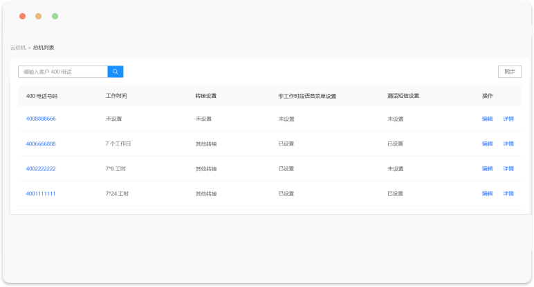The height and width of the screenshot is (287, 534).
Task: Open phone number 4008888666
Action: pos(41,119)
